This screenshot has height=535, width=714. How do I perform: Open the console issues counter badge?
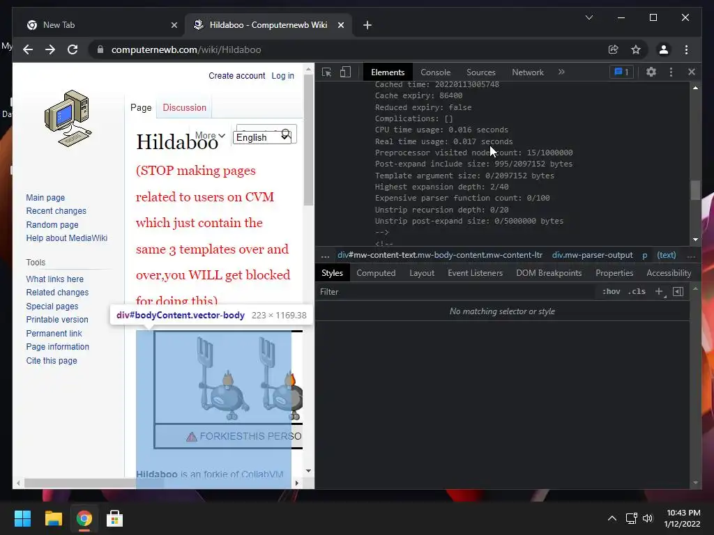[621, 72]
